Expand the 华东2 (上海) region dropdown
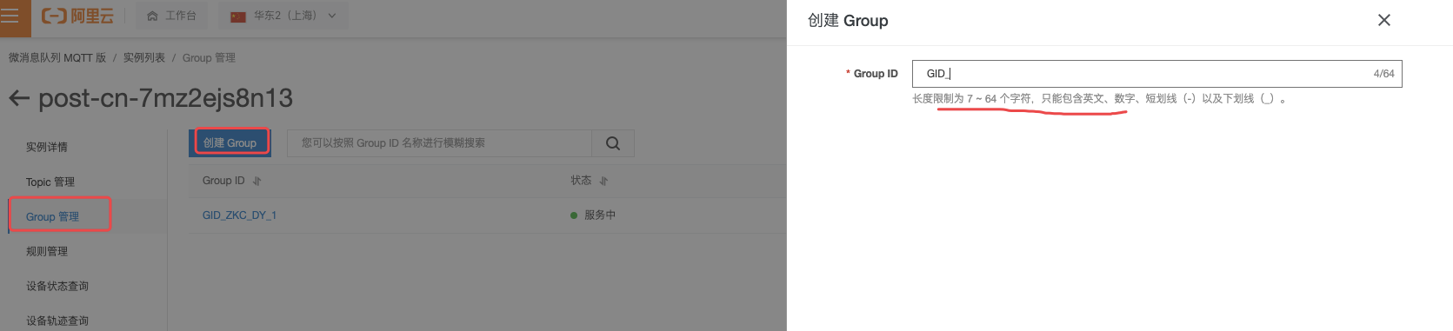Image resolution: width=1453 pixels, height=331 pixels. (283, 16)
